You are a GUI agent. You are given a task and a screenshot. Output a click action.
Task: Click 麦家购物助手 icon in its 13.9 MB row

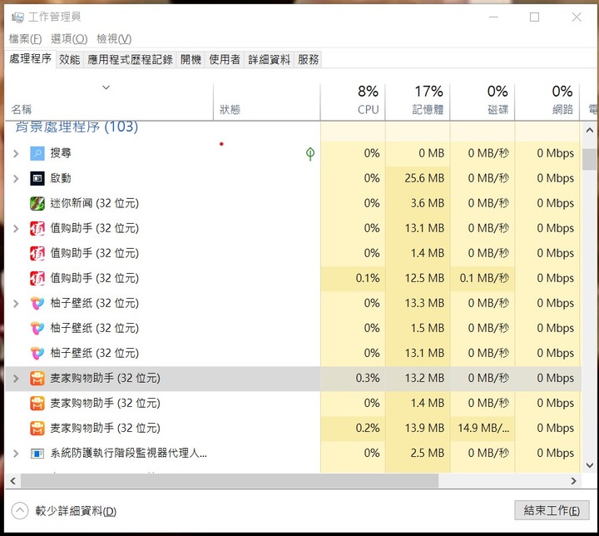tap(37, 428)
